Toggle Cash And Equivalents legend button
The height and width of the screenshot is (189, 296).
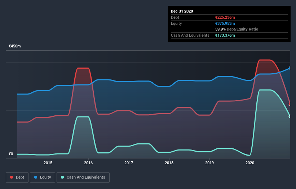click(x=83, y=178)
